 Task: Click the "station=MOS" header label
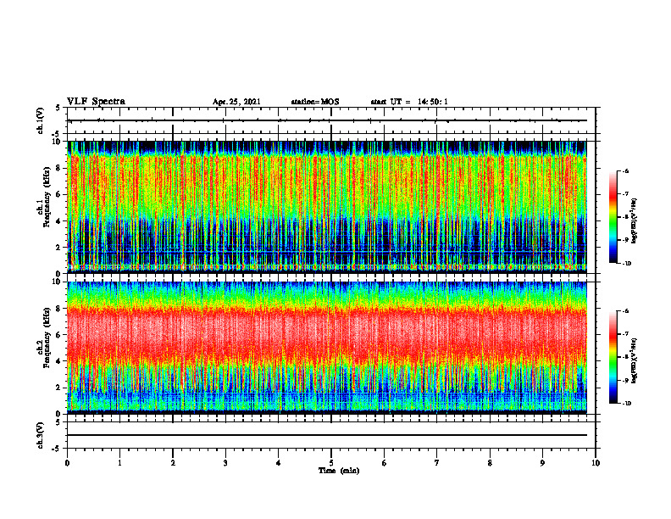pos(315,102)
